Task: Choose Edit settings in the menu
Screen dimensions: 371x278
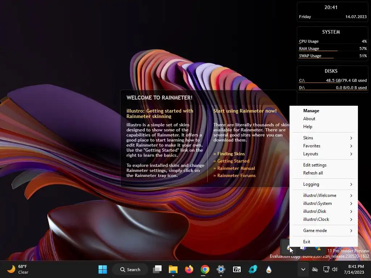Action: click(324, 165)
